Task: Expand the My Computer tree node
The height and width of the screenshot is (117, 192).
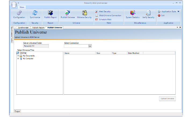Action: coord(18,59)
